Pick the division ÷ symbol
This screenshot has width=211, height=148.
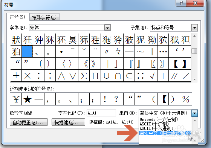[38, 76]
